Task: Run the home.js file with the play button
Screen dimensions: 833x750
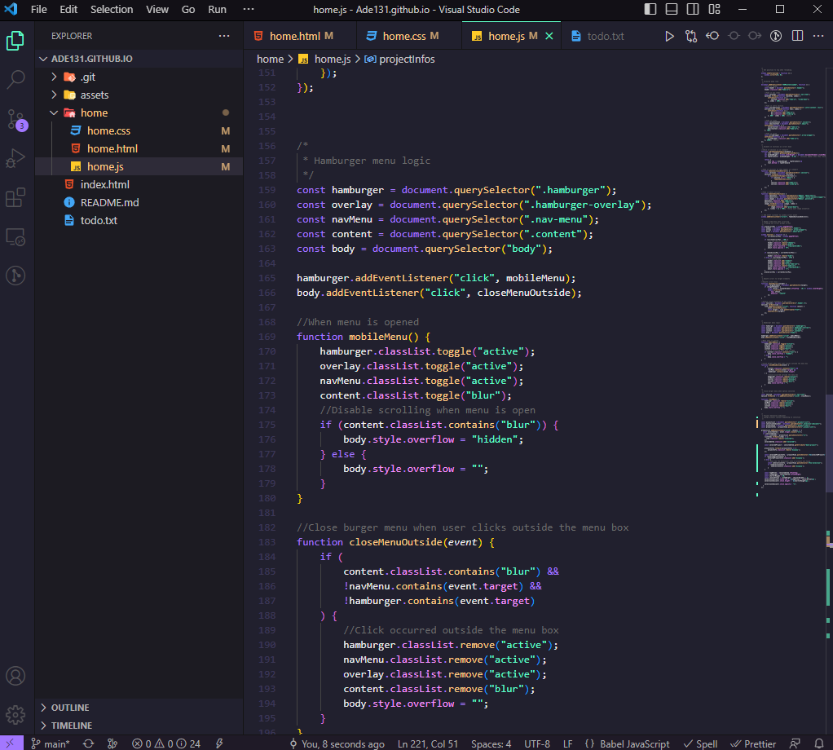Action: point(668,36)
